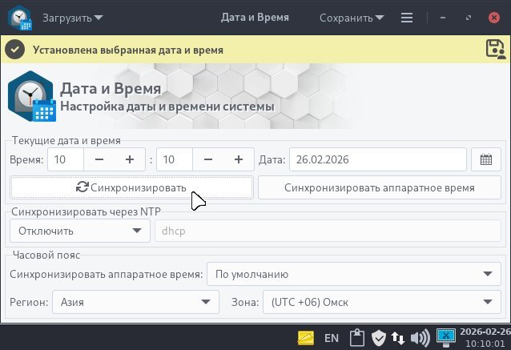
Task: Click the dhcp NTP server field
Action: pos(328,231)
